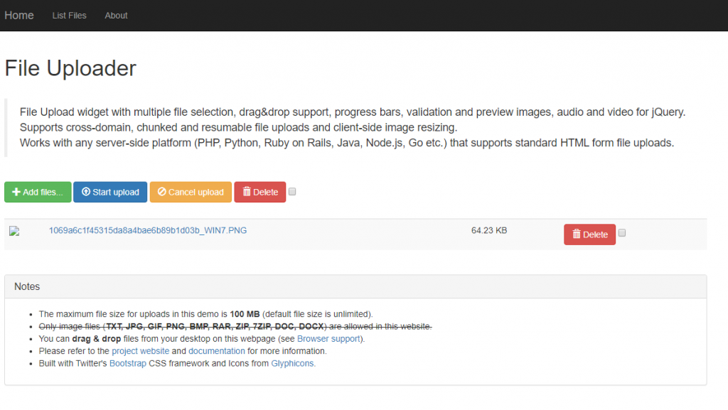
Task: Go to Home in the navbar
Action: click(19, 15)
